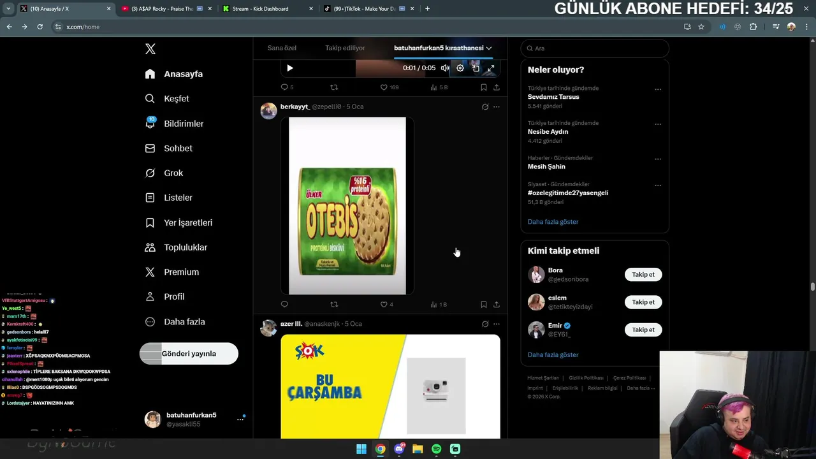Open Discord from taskbar
The width and height of the screenshot is (816, 459).
(399, 449)
